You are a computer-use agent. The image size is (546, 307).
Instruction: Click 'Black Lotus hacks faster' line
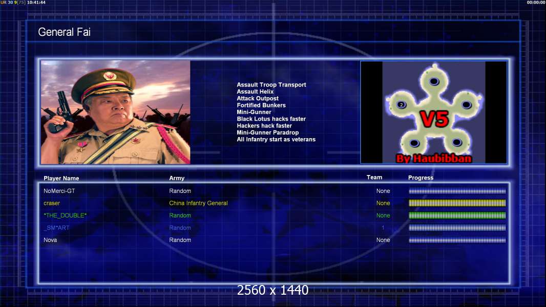271,119
